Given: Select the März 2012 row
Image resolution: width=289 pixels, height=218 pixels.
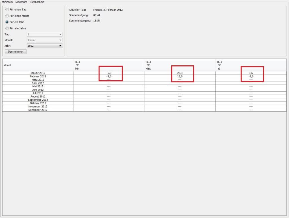Looking at the screenshot, I should click(38, 80).
